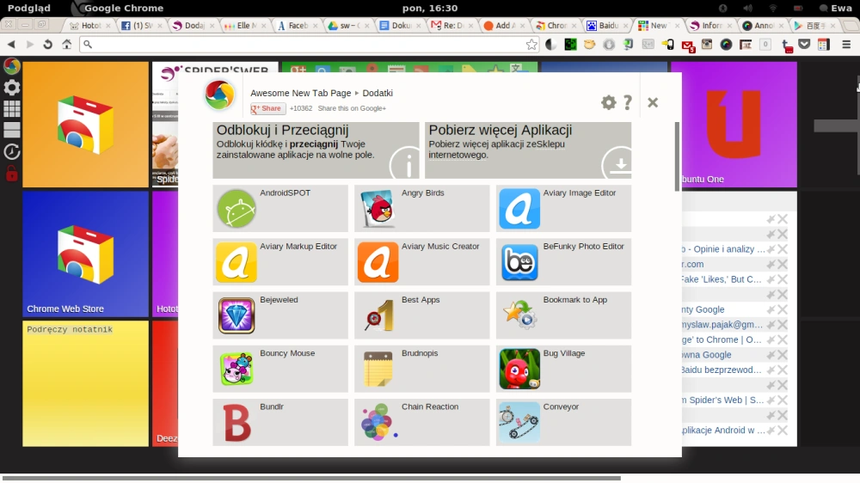Open the 'Pobierz więcej Aplikacji' download banner
The width and height of the screenshot is (860, 483).
pyautogui.click(x=528, y=150)
